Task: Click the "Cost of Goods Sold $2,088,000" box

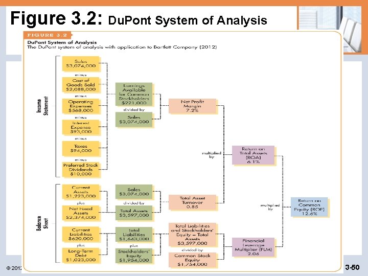Action: pyautogui.click(x=81, y=85)
